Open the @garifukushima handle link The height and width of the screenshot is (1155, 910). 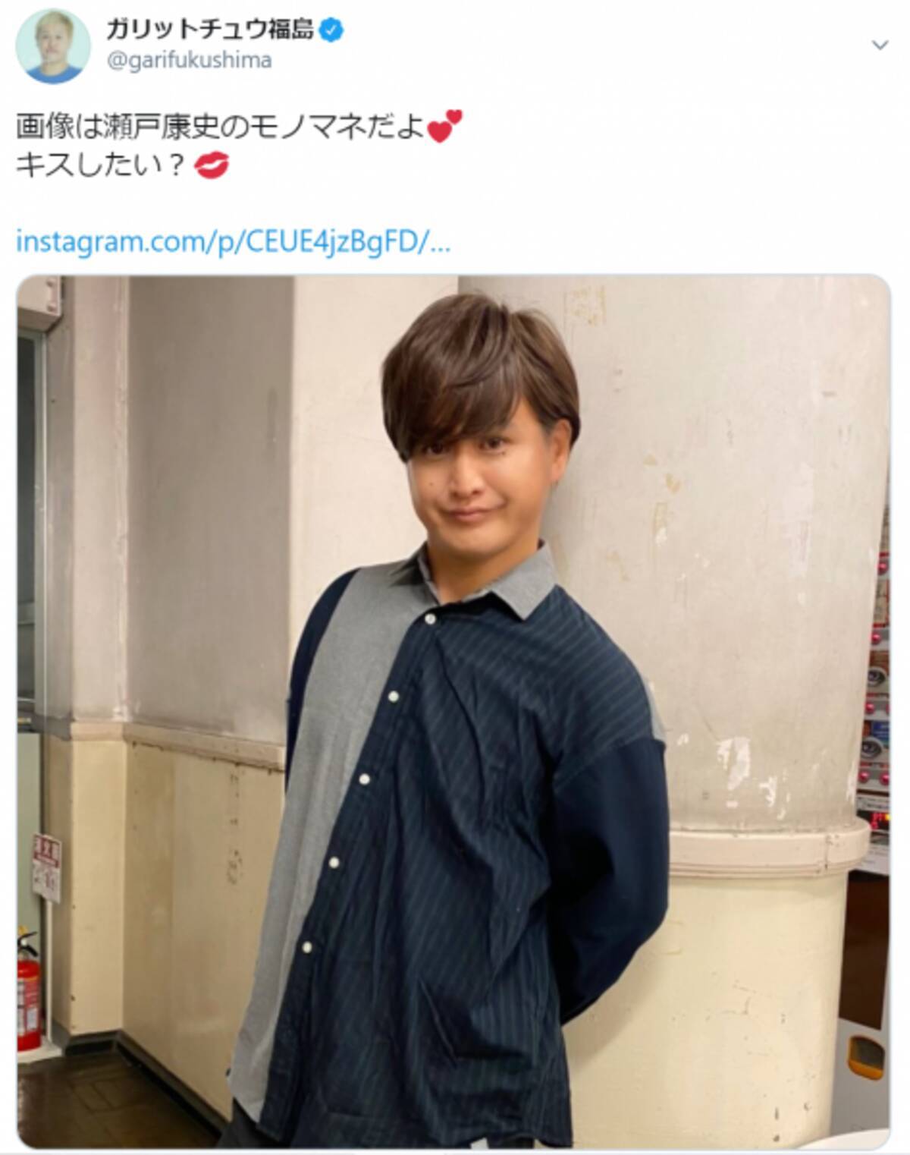(x=188, y=61)
